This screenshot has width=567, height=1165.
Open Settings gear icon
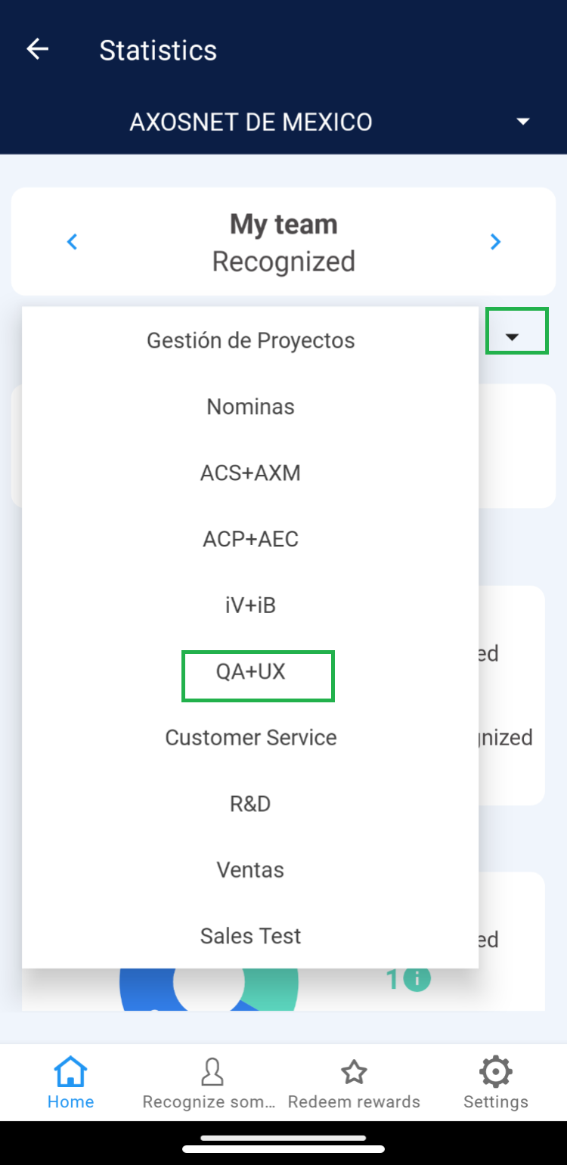(495, 1072)
